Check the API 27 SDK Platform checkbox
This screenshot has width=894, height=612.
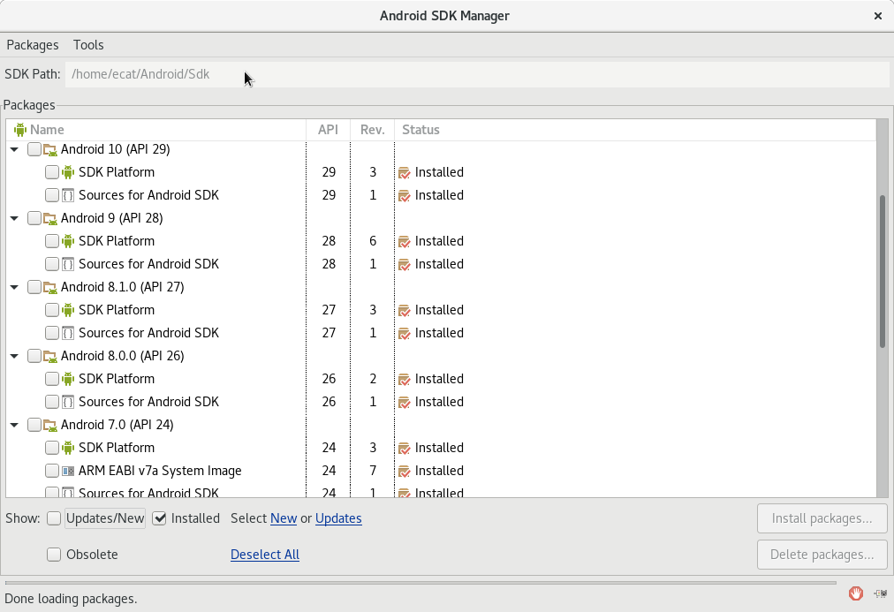(52, 310)
